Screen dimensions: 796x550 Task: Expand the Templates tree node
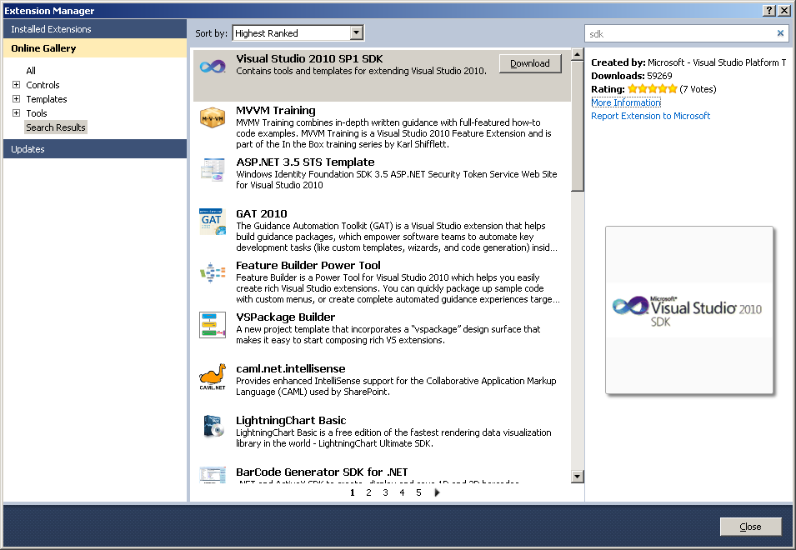click(16, 99)
